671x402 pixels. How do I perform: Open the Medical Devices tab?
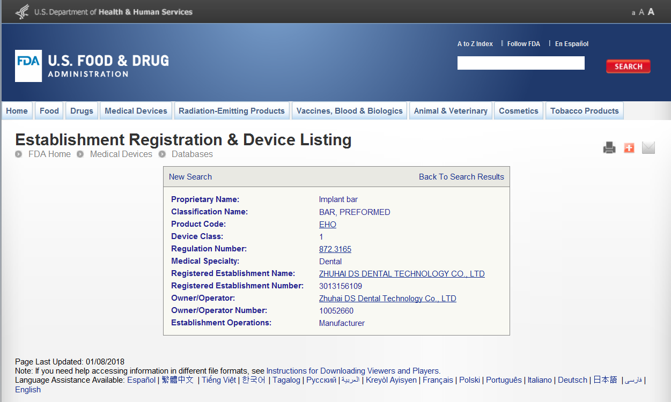pyautogui.click(x=136, y=111)
